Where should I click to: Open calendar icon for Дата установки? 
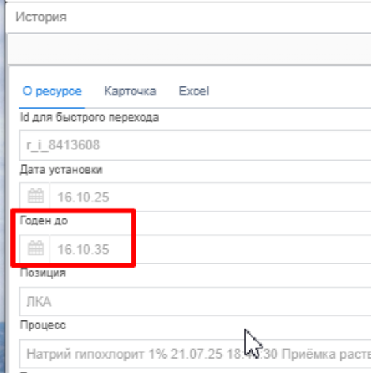tap(36, 196)
